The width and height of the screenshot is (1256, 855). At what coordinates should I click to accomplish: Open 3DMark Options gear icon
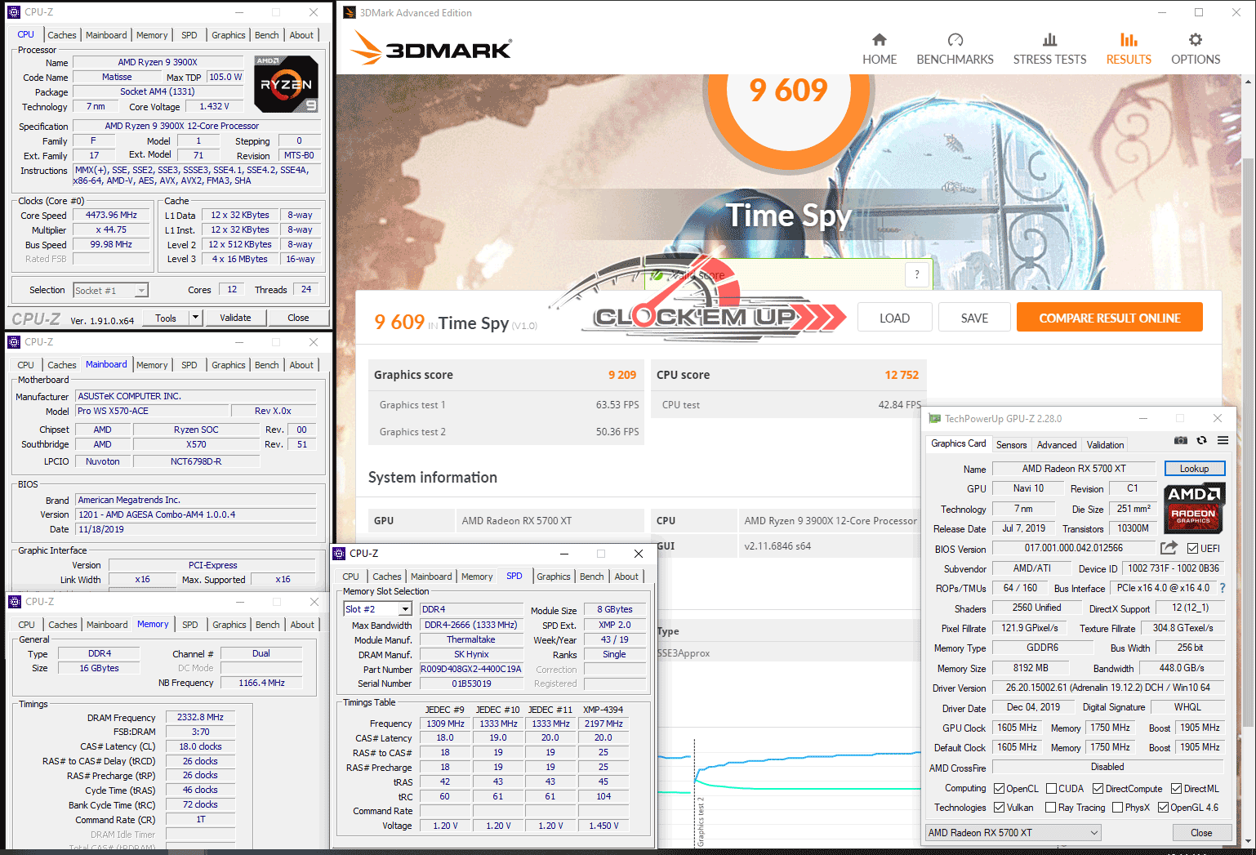point(1195,40)
